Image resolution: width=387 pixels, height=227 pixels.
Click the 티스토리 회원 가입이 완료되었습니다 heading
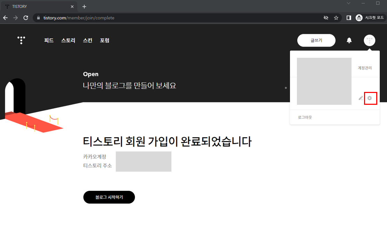point(167,141)
